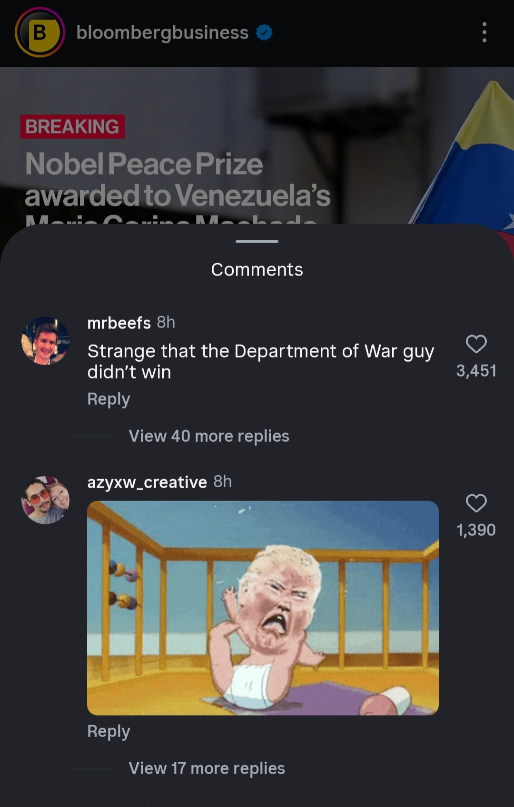Reply to the mrbeefs comment
The width and height of the screenshot is (514, 807).
pos(109,399)
